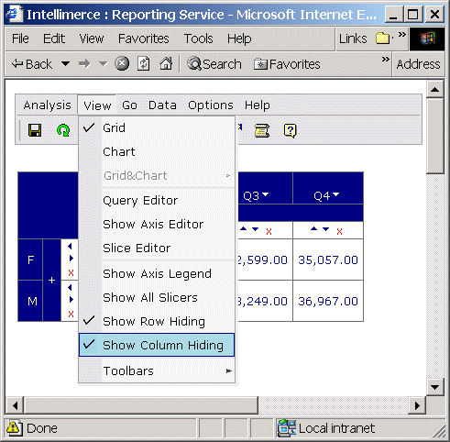Click the status bar warning icon

click(x=14, y=427)
